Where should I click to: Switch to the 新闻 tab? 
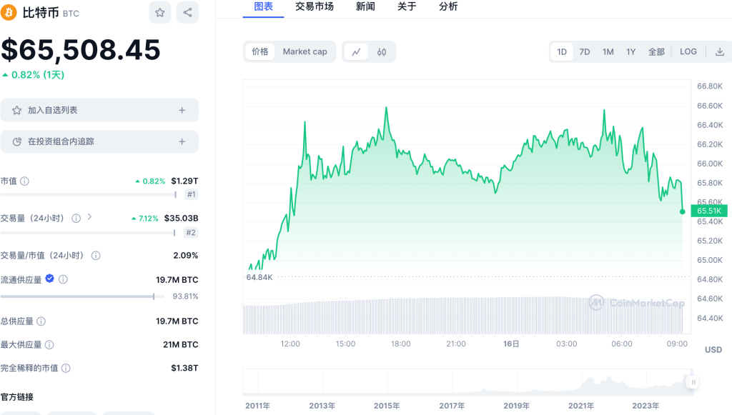pos(365,6)
